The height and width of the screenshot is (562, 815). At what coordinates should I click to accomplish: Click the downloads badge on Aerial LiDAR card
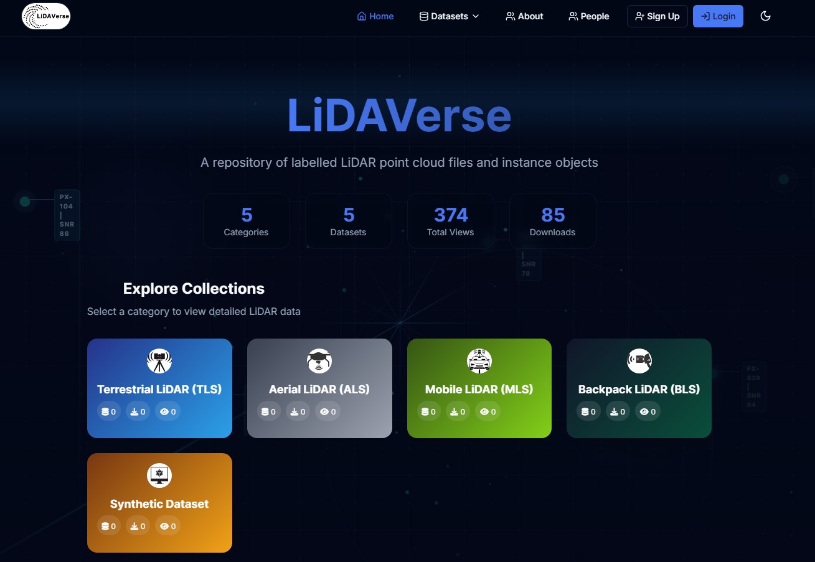point(298,411)
